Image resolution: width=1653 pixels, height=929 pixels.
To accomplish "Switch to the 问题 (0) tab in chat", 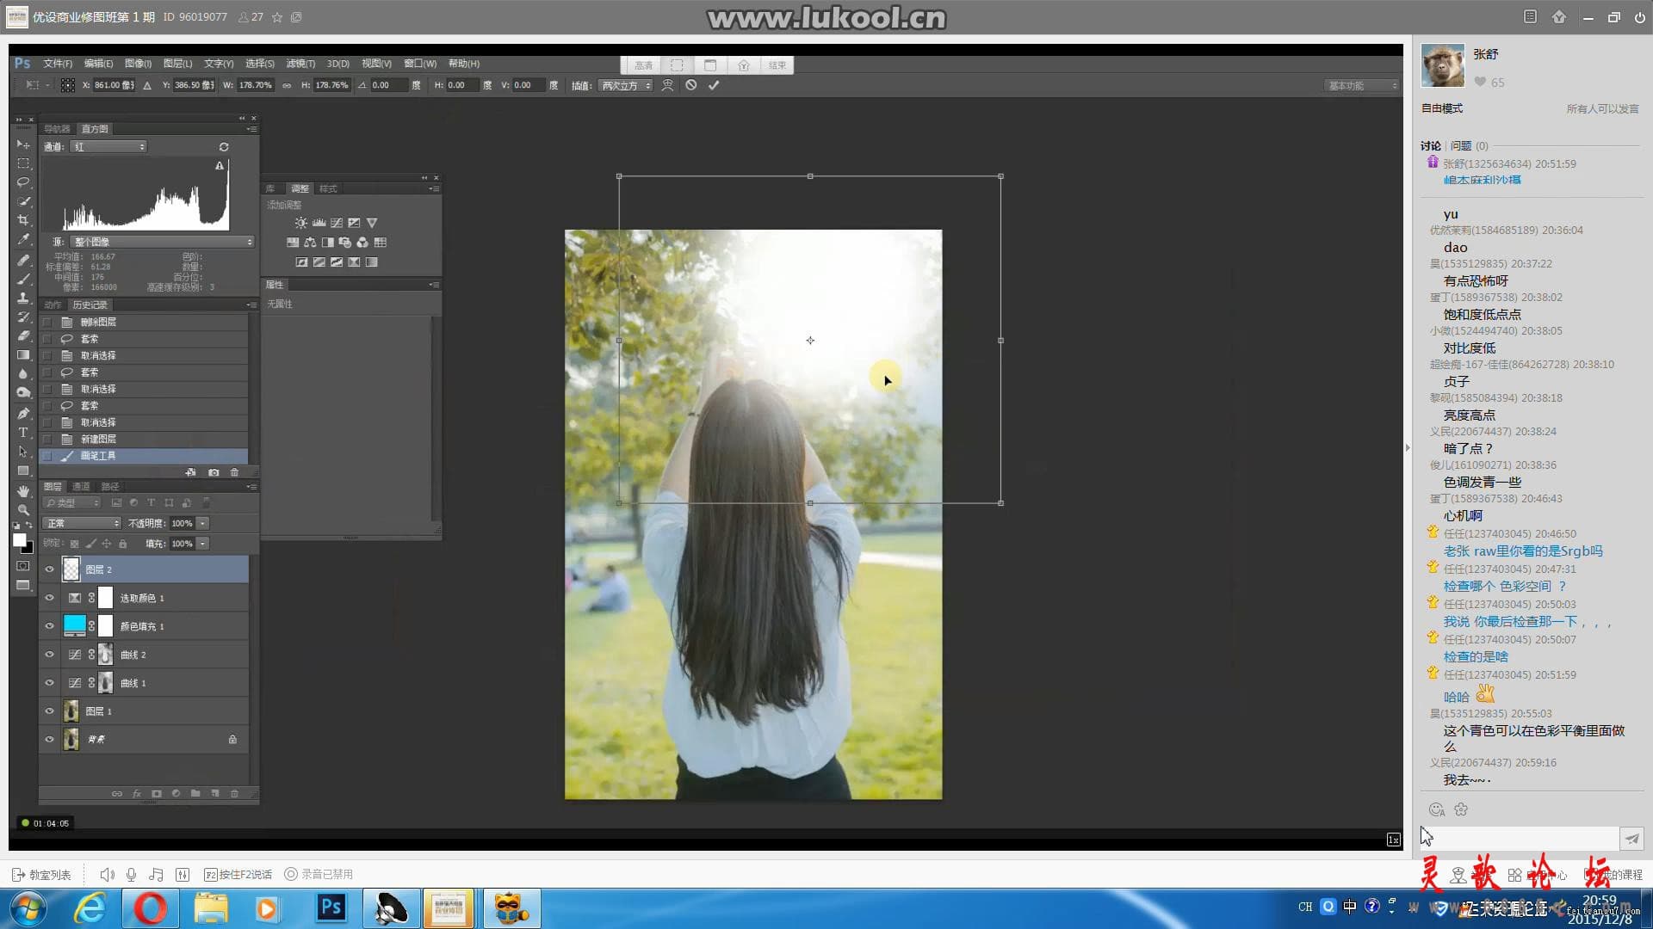I will point(1469,146).
